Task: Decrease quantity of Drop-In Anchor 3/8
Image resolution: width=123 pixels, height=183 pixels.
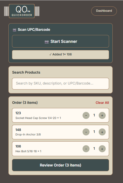Action: coord(86,132)
